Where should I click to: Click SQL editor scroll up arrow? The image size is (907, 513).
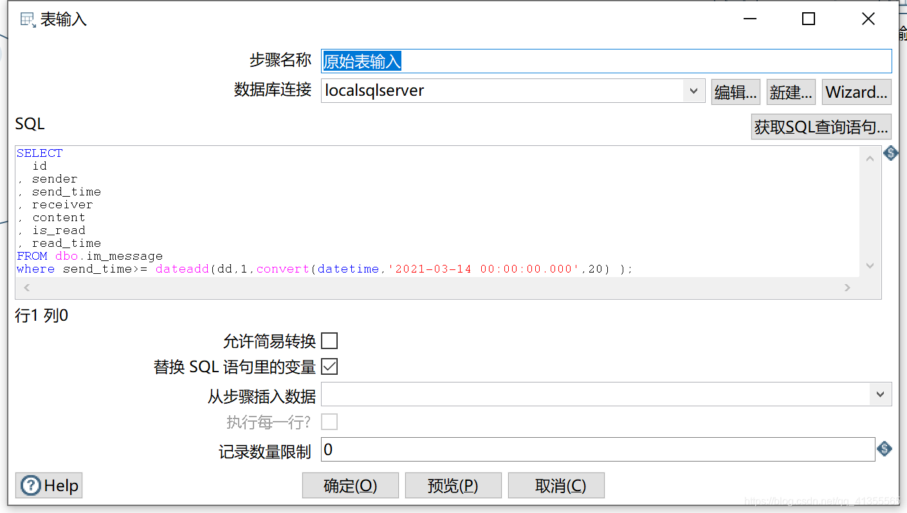click(870, 157)
